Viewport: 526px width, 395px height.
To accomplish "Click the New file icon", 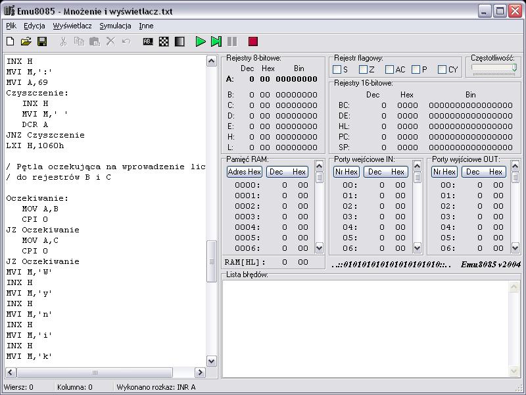I will click(x=10, y=41).
